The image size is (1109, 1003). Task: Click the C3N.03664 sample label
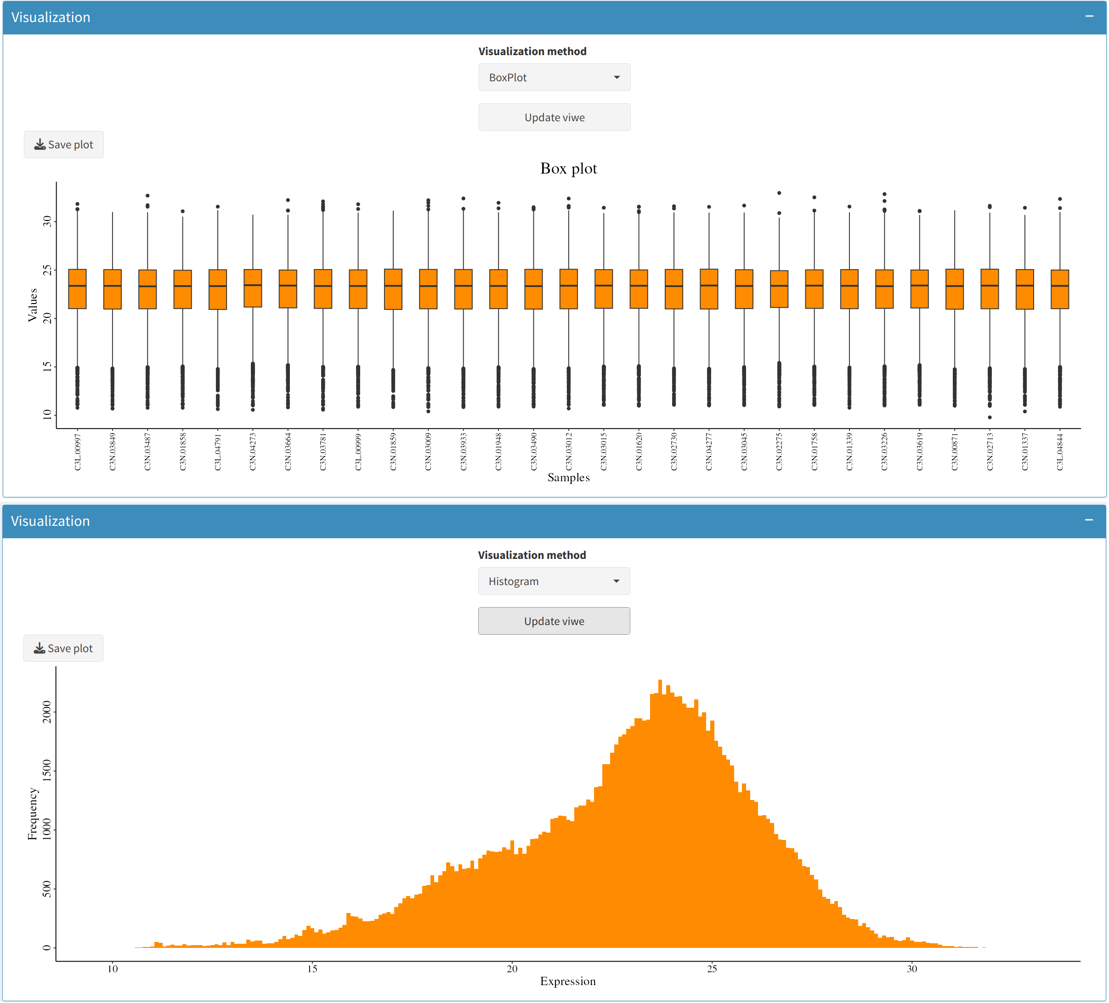coord(288,452)
